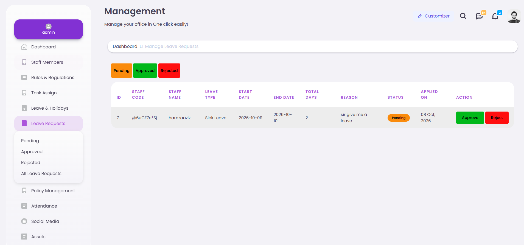Click the Dashboard breadcrumb link

pyautogui.click(x=125, y=46)
